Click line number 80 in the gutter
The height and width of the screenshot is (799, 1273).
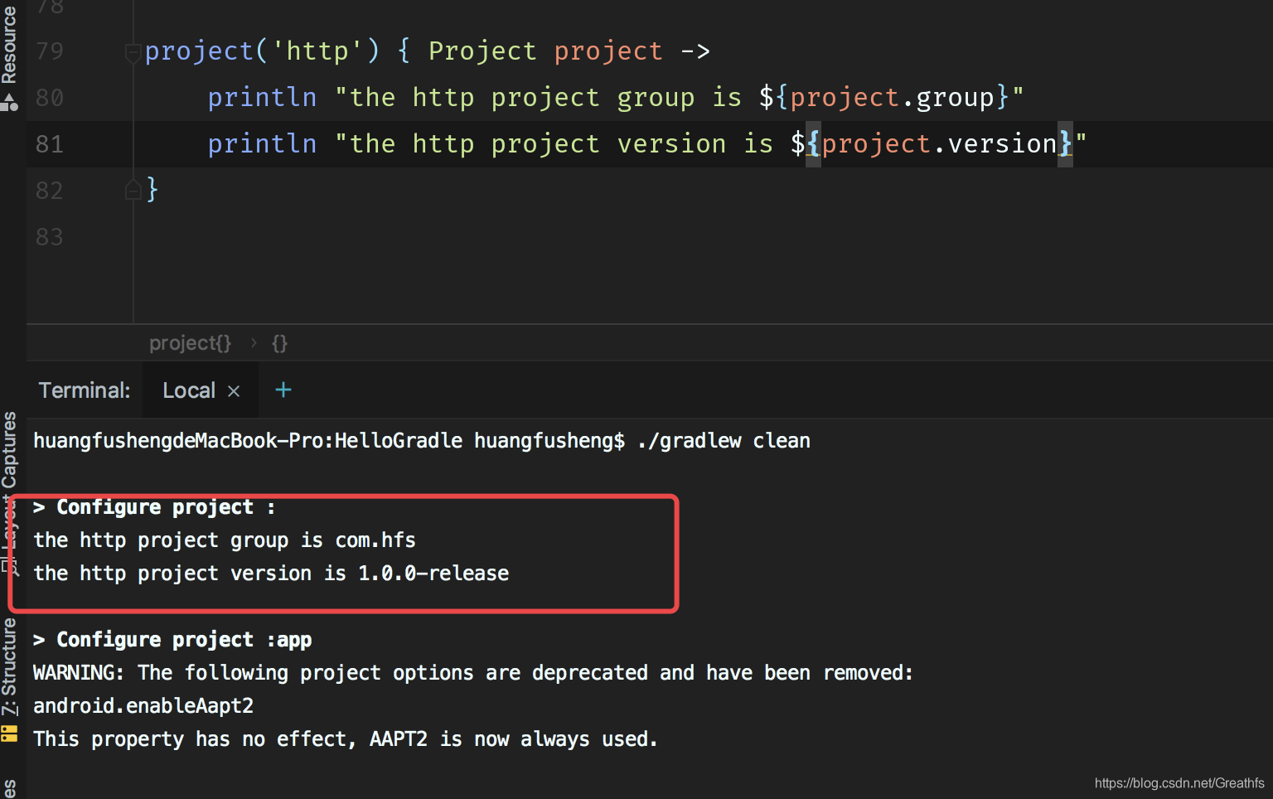pyautogui.click(x=50, y=98)
